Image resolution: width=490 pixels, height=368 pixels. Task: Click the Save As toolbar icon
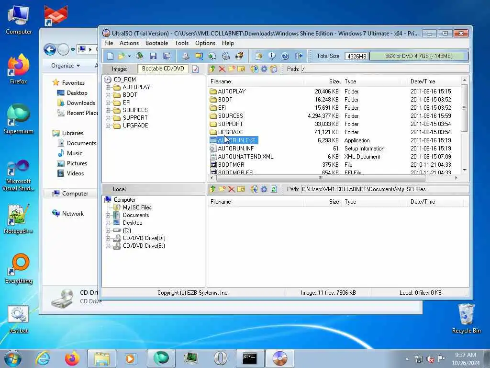pos(167,56)
